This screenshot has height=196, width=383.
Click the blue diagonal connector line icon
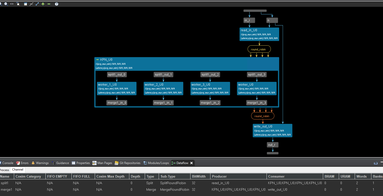click(x=37, y=4)
